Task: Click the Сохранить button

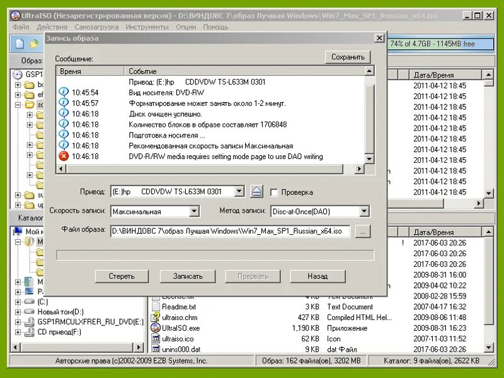Action: [x=348, y=57]
